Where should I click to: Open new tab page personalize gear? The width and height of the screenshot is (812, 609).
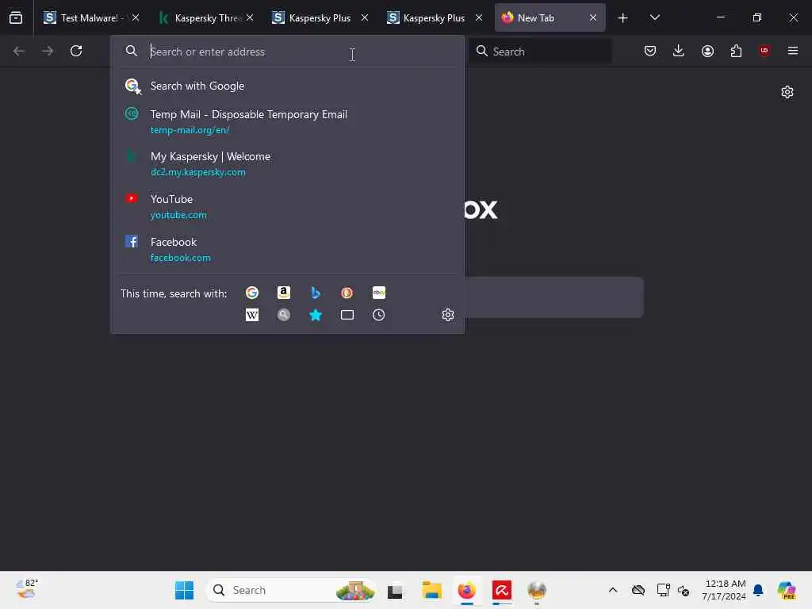point(787,92)
